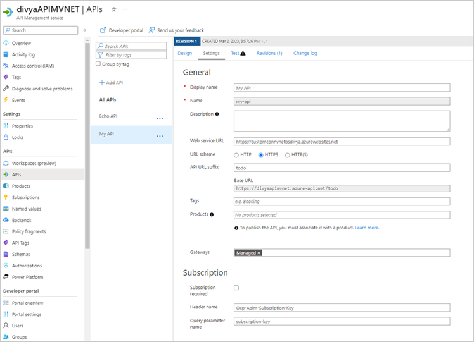Select My API in the API list
474x342 pixels.
coord(131,134)
